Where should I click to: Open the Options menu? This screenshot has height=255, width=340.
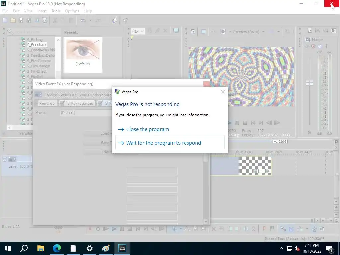tap(72, 11)
